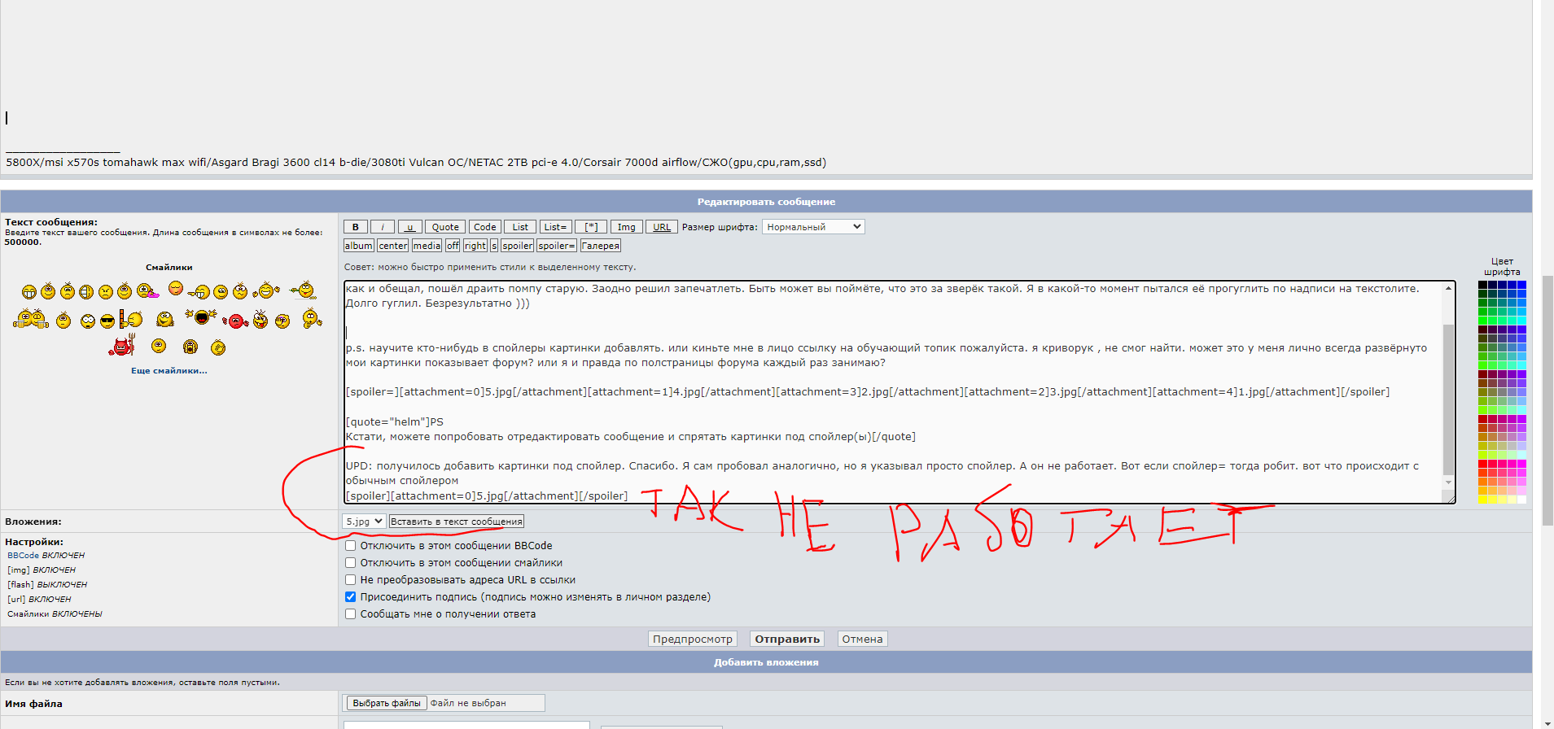Uncheck Присоединить подпись checkbox
Screen dimensions: 1554x729
pos(350,597)
